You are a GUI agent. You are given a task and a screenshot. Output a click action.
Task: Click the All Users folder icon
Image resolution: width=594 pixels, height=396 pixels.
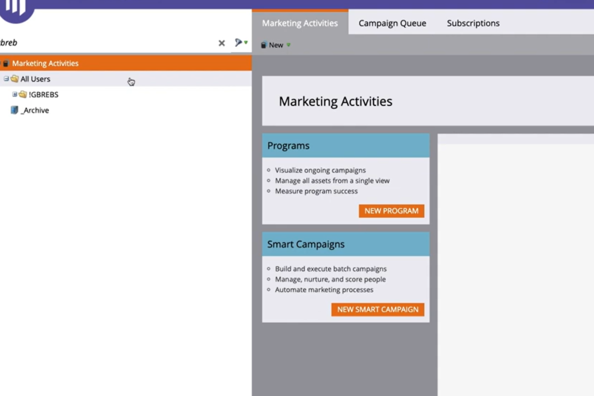coord(15,79)
